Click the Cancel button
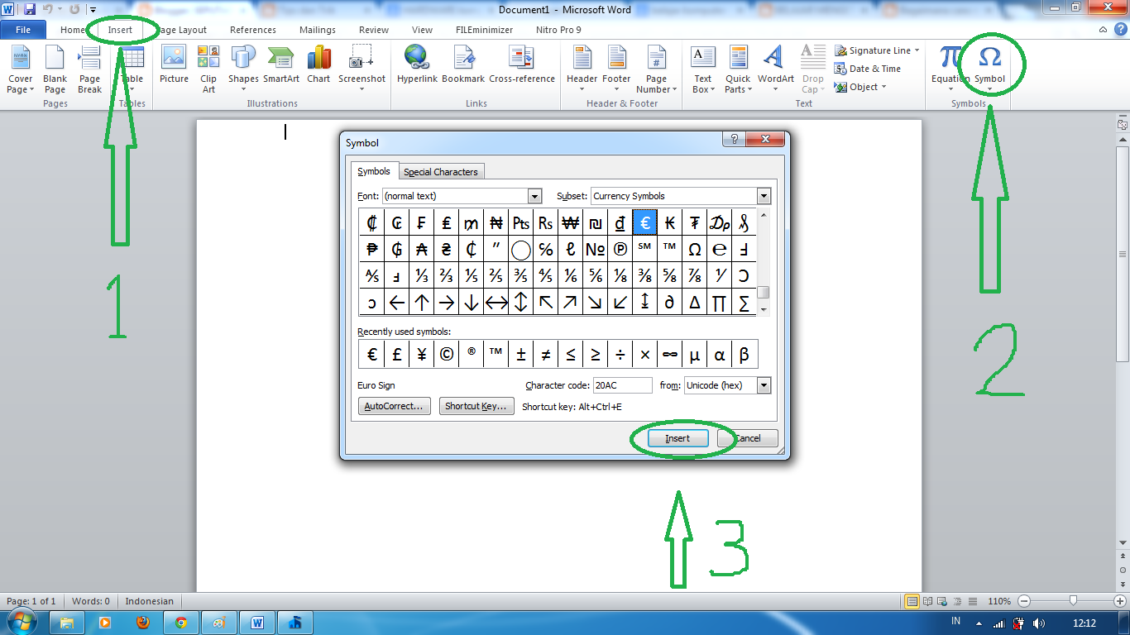The height and width of the screenshot is (635, 1130). [x=748, y=438]
